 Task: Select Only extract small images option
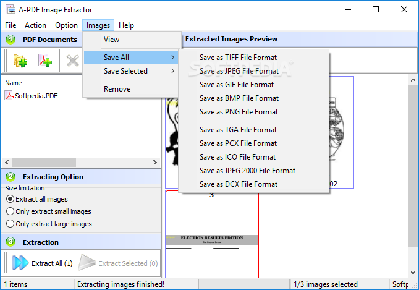click(10, 211)
